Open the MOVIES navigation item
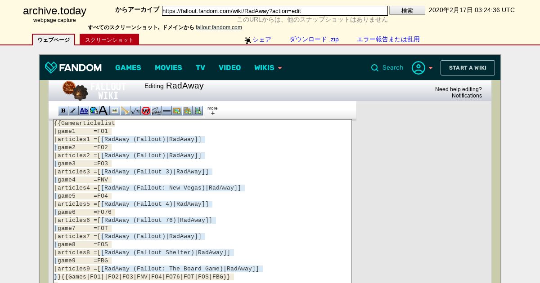 [x=168, y=68]
